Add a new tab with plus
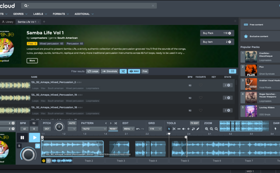This screenshot has width=280, height=173. (x=44, y=22)
